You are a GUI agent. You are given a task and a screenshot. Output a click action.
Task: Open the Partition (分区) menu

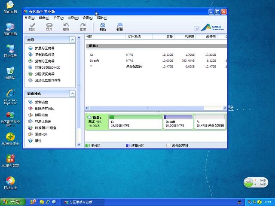click(58, 18)
